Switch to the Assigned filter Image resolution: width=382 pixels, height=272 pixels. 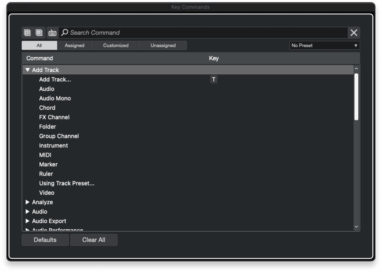74,45
